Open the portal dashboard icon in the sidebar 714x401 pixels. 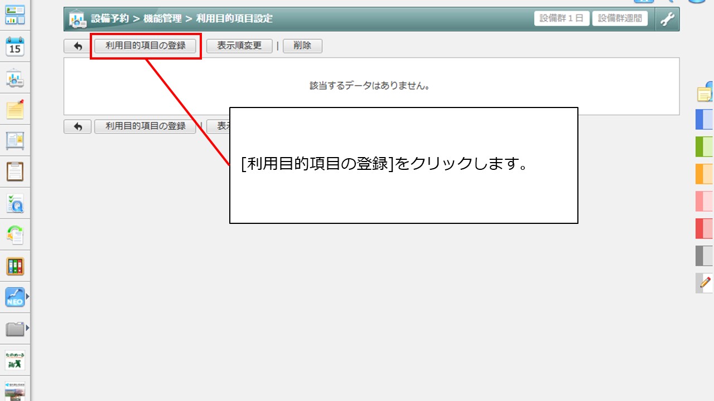[x=15, y=15]
